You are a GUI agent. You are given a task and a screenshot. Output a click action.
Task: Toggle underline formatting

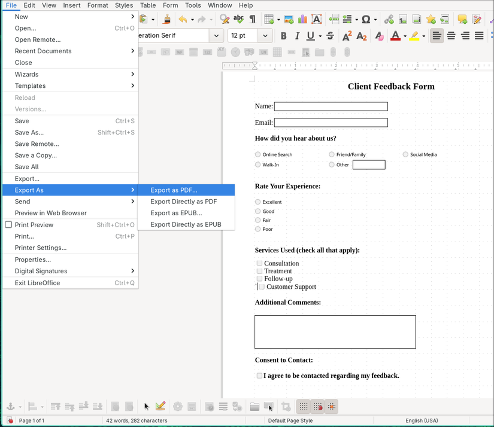tap(310, 35)
